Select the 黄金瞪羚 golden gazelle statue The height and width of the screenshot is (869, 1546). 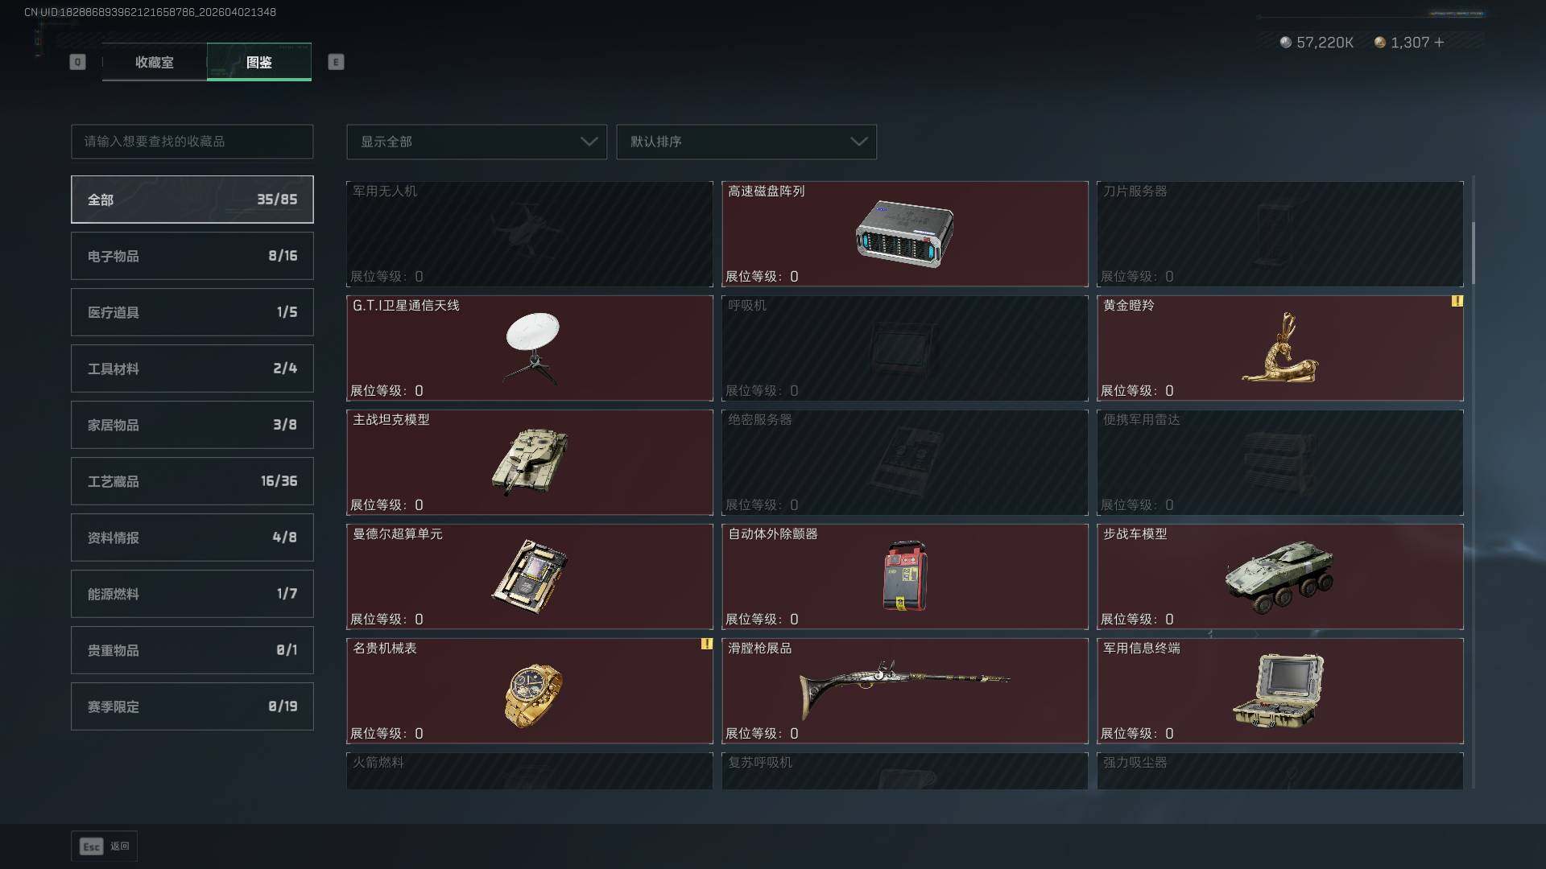1279,348
